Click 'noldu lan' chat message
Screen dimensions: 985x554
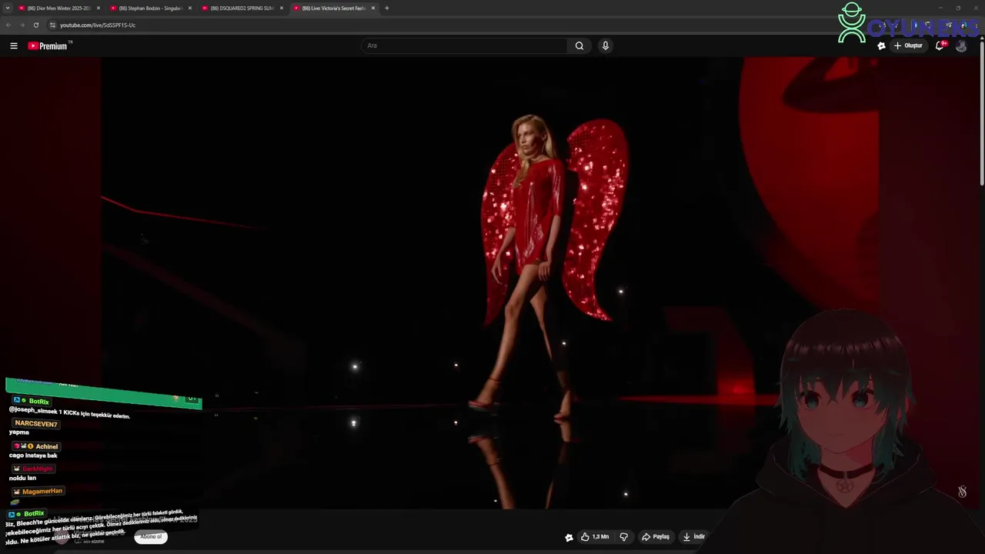pos(22,478)
